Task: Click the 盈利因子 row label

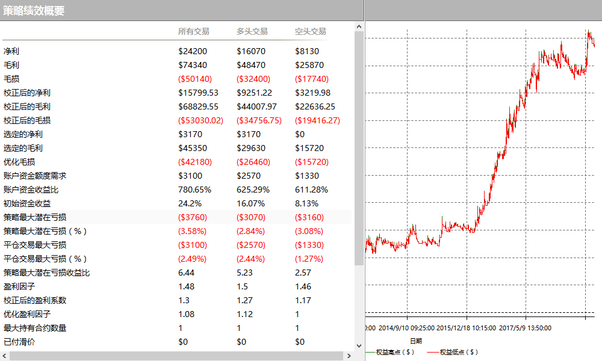Action: click(19, 286)
